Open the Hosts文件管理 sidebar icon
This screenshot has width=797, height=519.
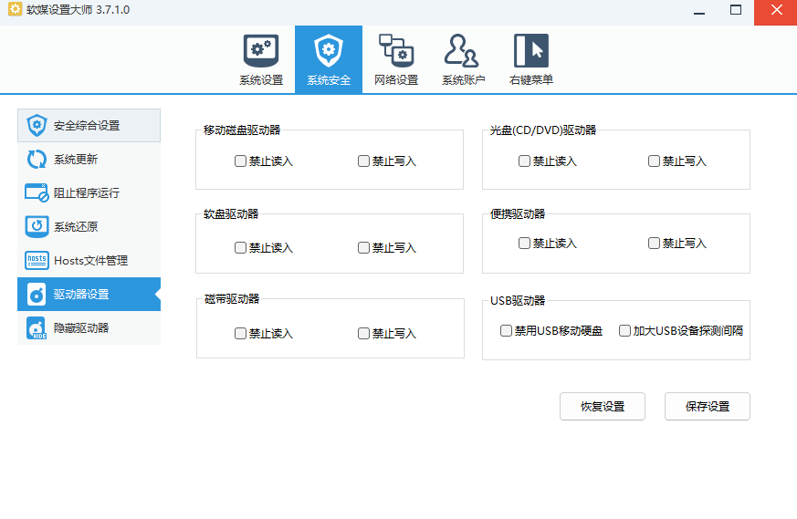(37, 261)
